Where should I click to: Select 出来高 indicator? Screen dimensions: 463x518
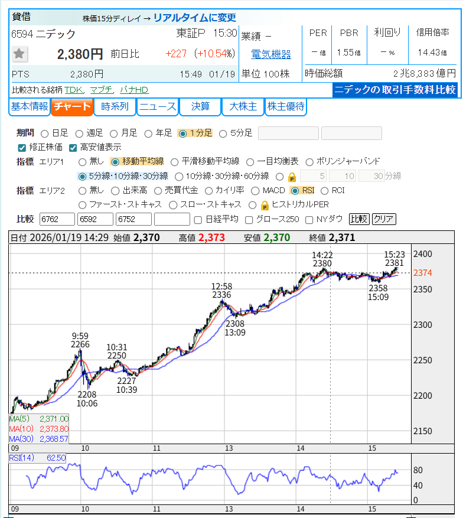pyautogui.click(x=115, y=191)
